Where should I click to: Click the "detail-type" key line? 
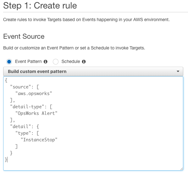31,107
